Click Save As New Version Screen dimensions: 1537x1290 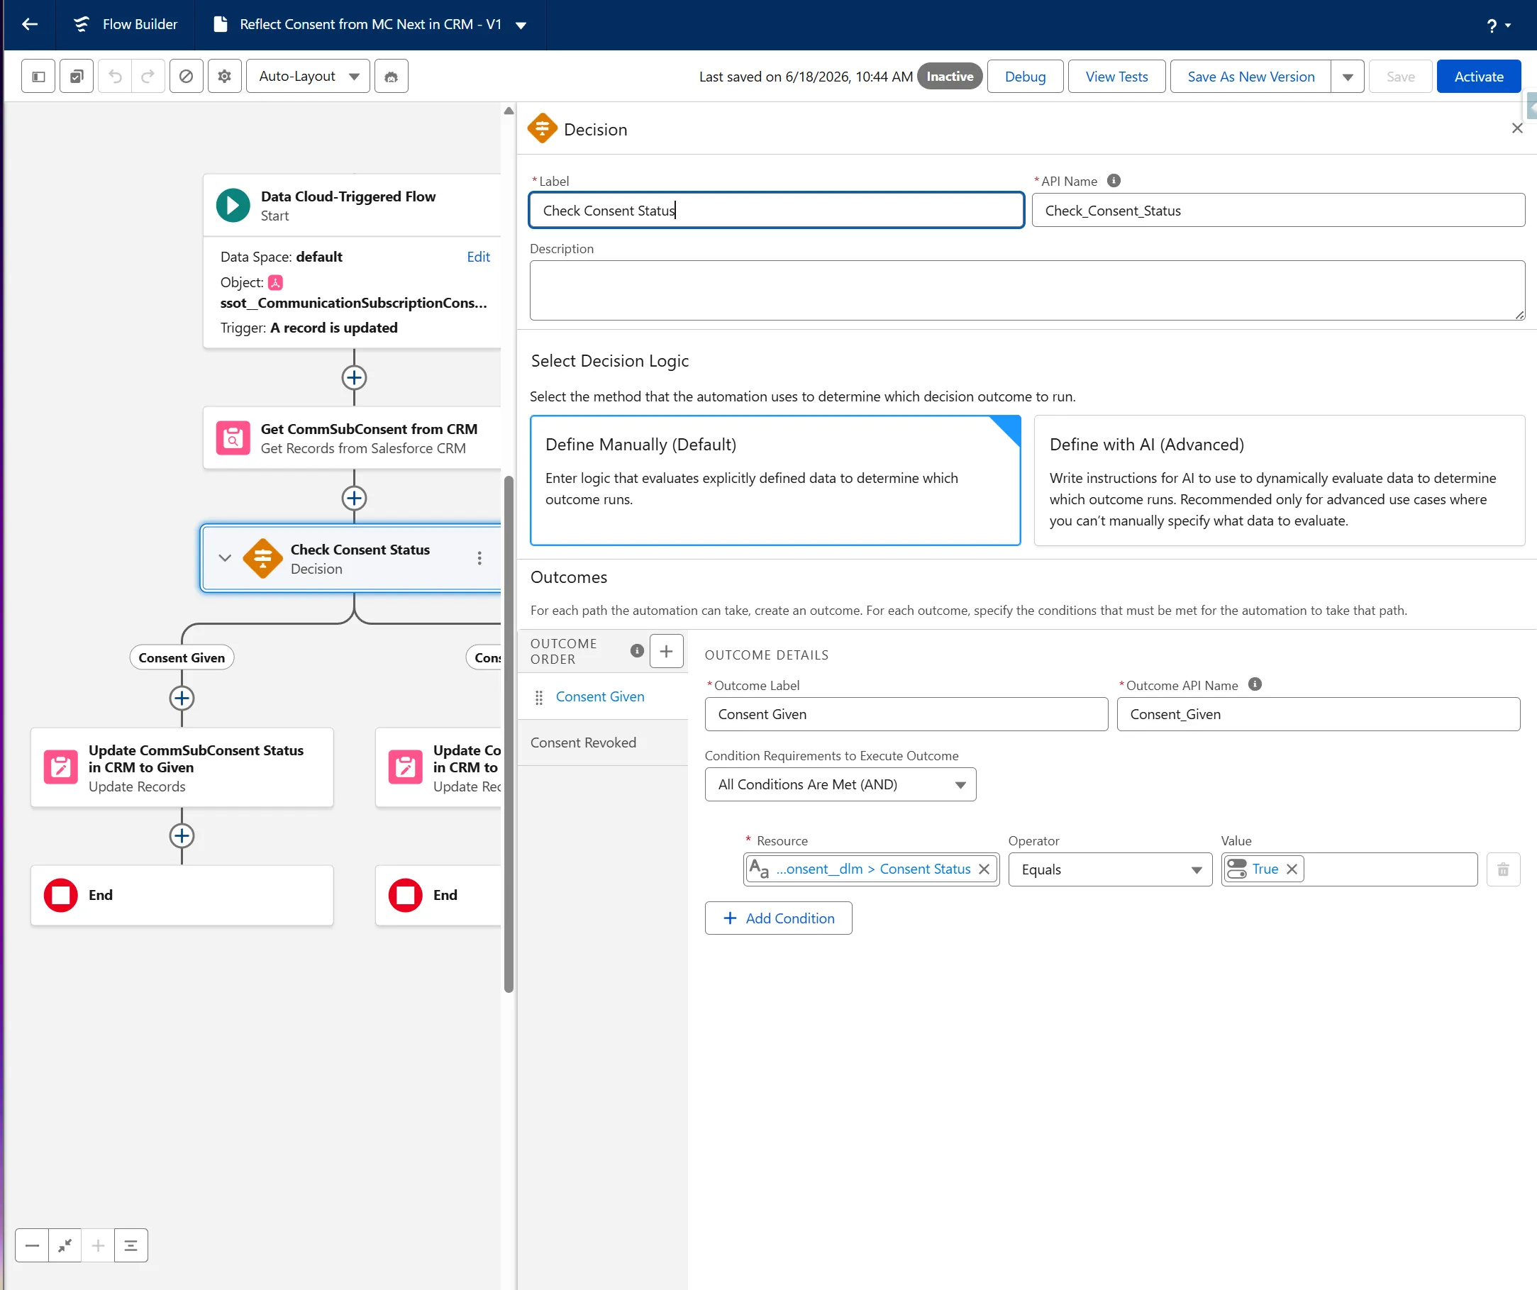(1250, 77)
